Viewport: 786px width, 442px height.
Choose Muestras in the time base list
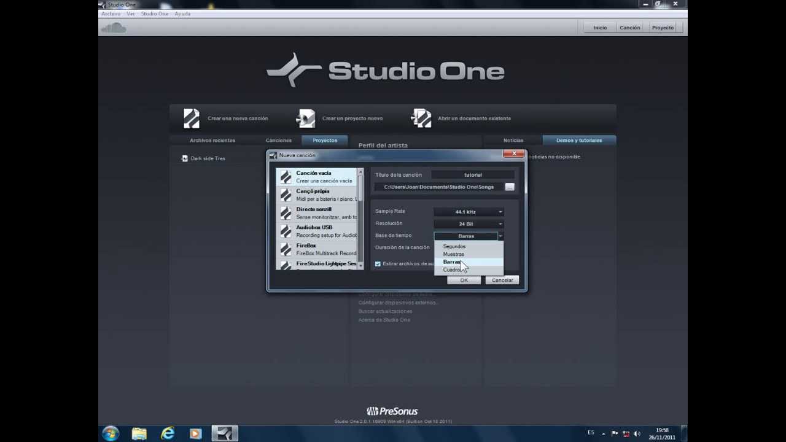[469, 254]
